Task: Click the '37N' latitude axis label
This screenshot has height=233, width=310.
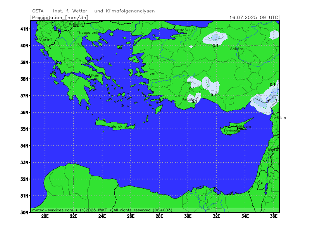Action: [24, 96]
